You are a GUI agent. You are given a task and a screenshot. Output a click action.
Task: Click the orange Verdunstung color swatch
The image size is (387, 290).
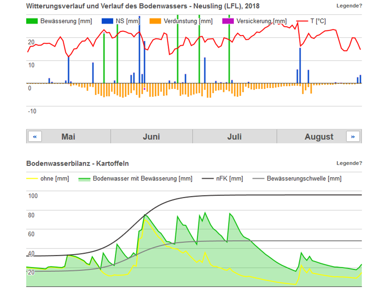click(x=155, y=21)
